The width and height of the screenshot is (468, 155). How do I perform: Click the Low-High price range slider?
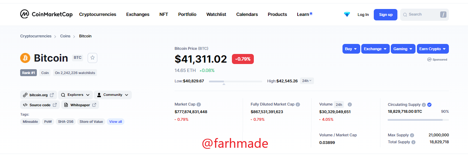coord(236,81)
